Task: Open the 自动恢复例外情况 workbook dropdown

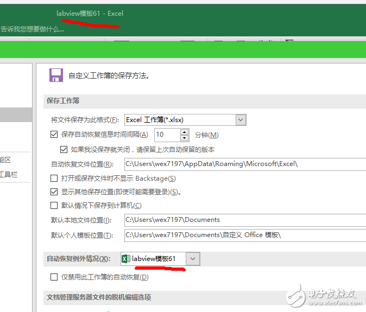Action: 193,259
